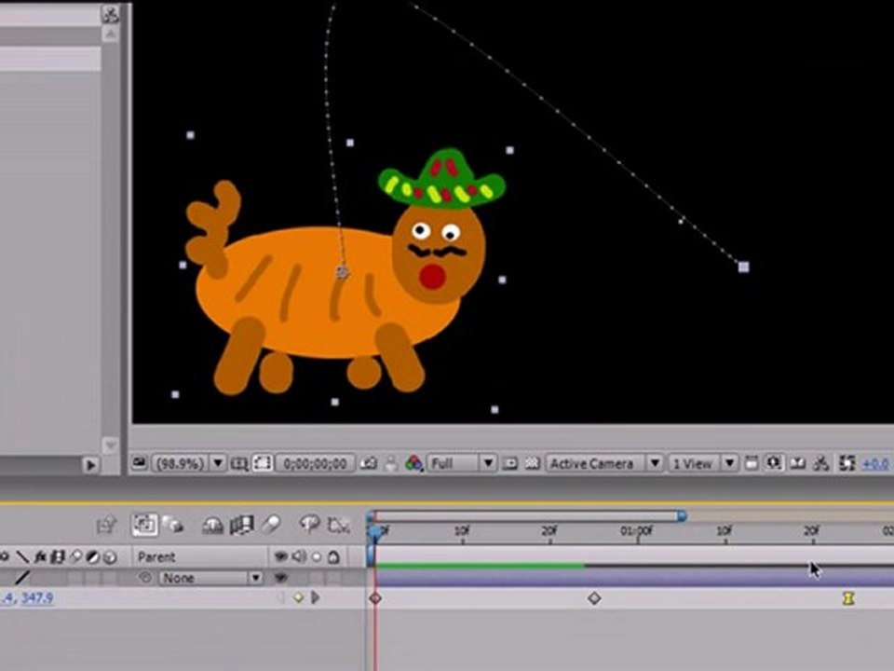Click the solo column header dot
The image size is (894, 671).
(317, 556)
